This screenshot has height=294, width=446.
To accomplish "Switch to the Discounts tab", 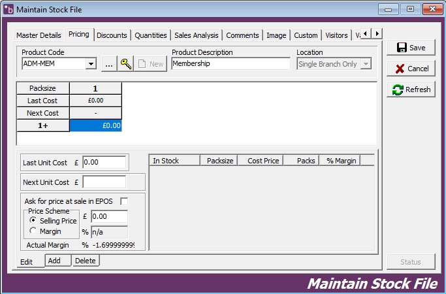I will pyautogui.click(x=112, y=35).
